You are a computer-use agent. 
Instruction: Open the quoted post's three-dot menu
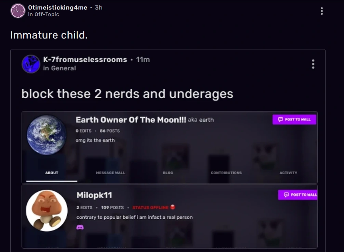point(313,64)
